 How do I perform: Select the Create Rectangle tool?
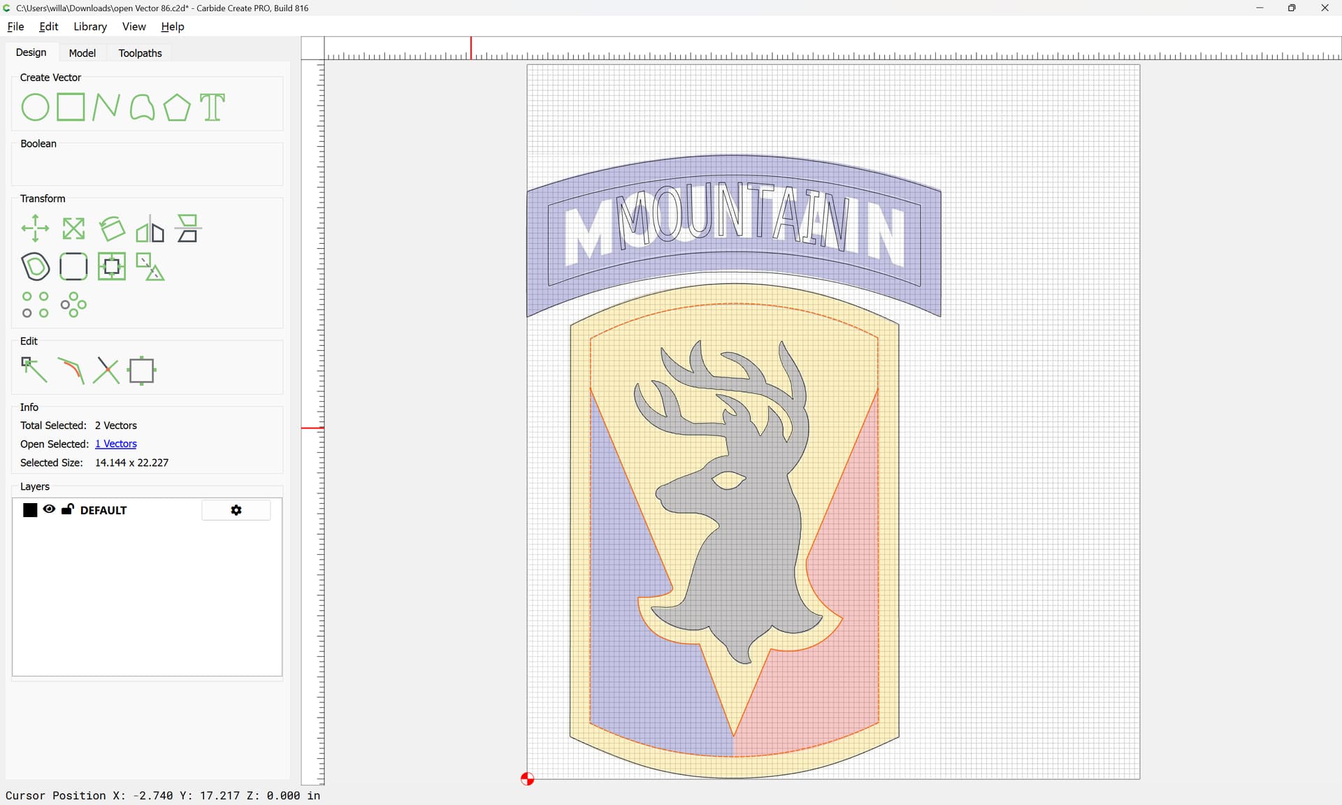point(71,108)
